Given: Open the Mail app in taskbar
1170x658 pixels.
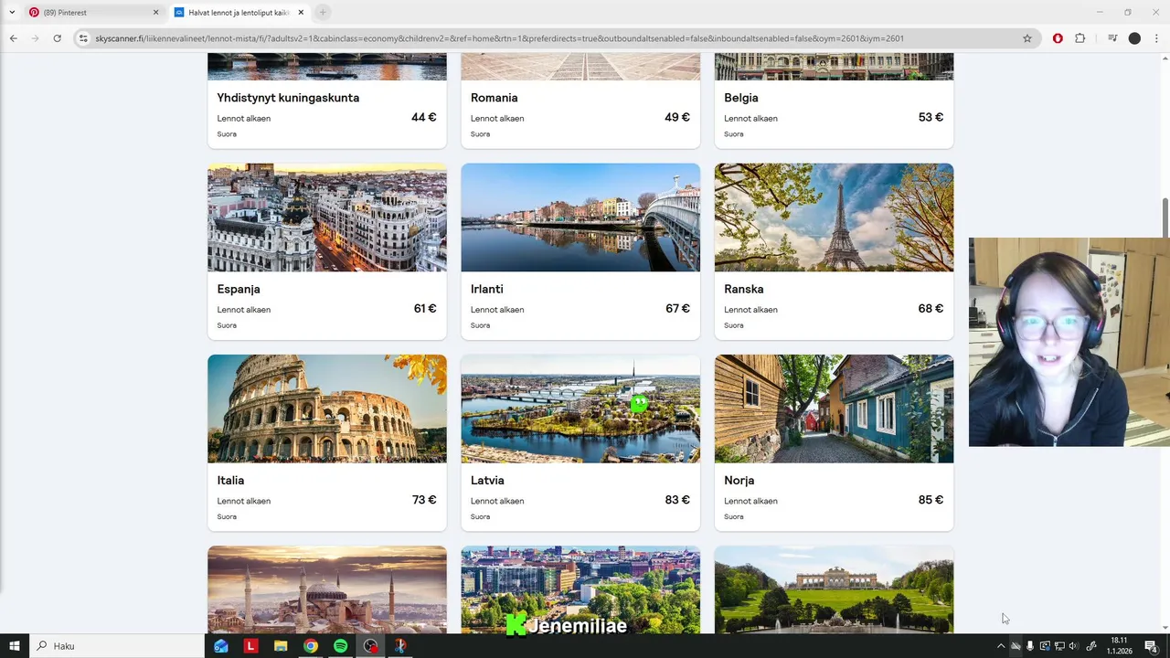Looking at the screenshot, I should tap(220, 646).
